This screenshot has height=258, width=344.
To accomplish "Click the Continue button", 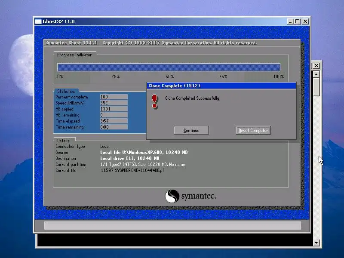I will pos(191,130).
